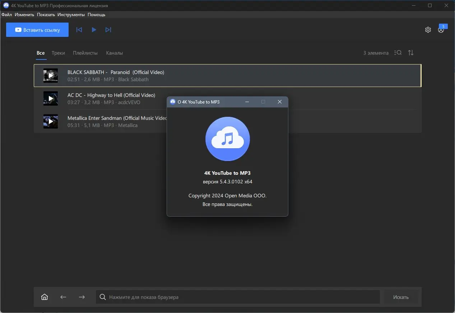Screen dimensions: 455x313
Task: Skip to previous track in player controls
Action: (x=79, y=30)
